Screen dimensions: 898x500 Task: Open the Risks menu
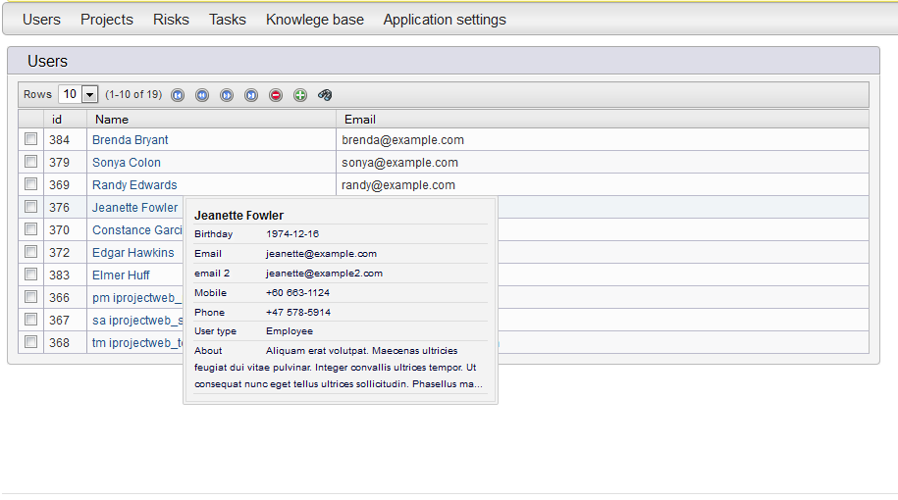171,20
